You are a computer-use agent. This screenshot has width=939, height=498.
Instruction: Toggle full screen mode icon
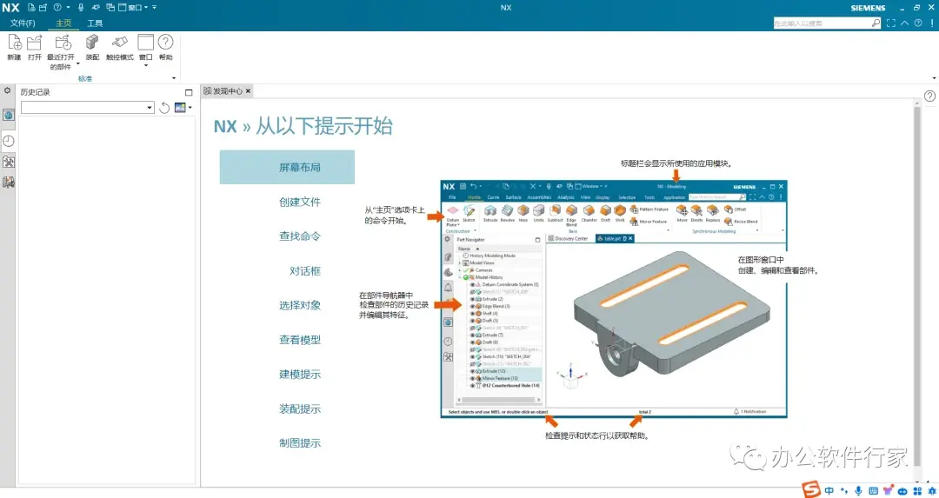pos(891,23)
